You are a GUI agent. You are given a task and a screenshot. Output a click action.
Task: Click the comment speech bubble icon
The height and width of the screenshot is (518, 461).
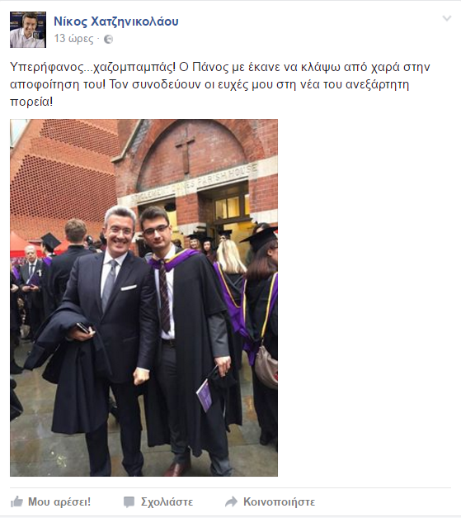(x=129, y=501)
